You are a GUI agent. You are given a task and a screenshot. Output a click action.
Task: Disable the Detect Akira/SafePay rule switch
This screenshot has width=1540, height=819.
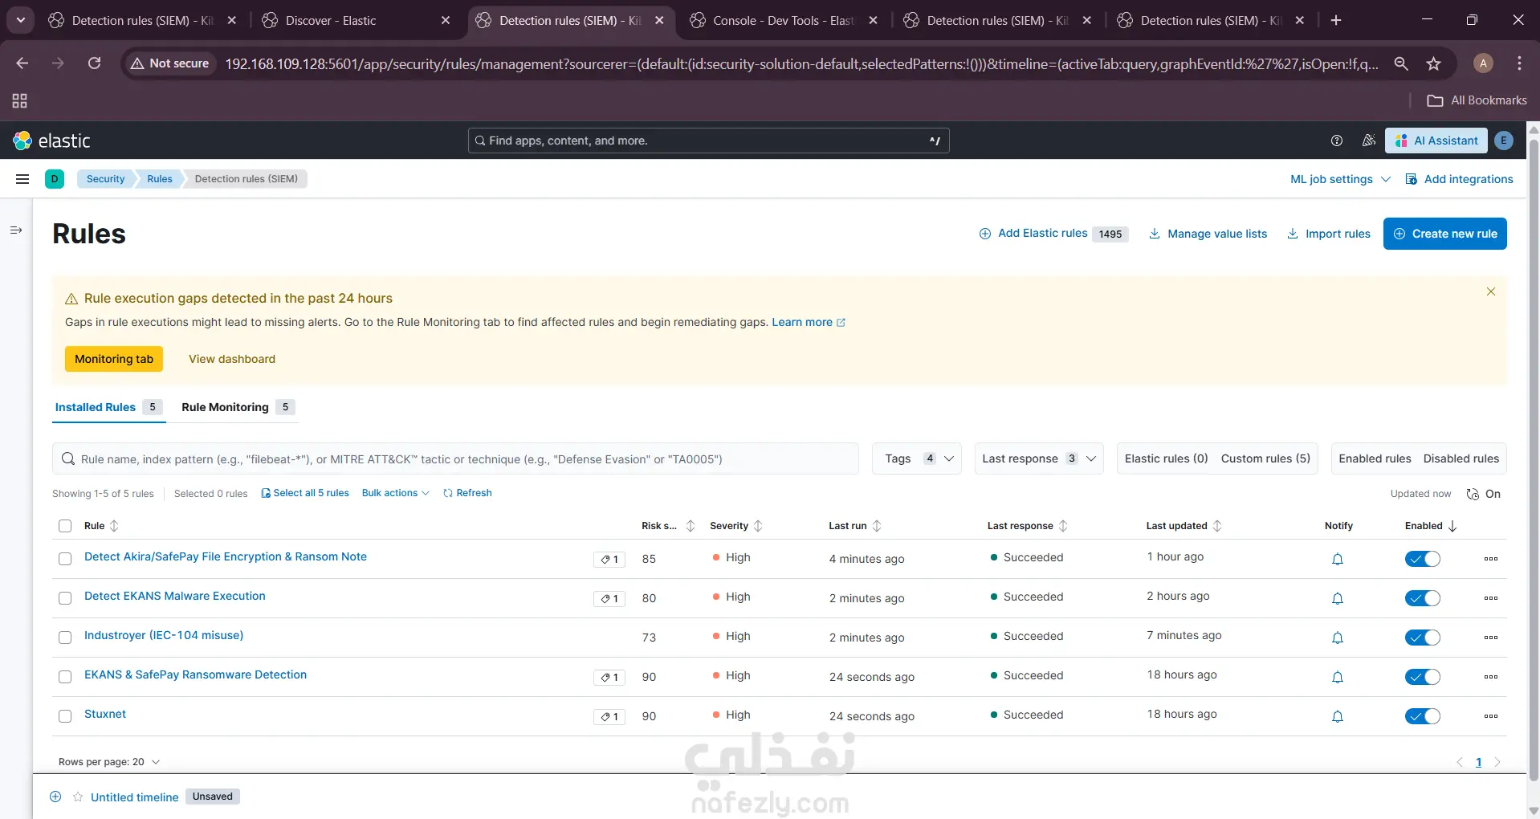tap(1423, 559)
